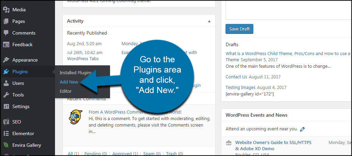Click the Activity panel heading

click(75, 21)
